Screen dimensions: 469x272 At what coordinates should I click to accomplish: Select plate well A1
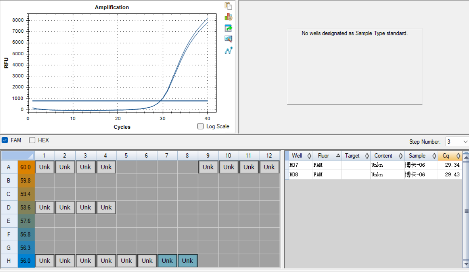coord(45,167)
